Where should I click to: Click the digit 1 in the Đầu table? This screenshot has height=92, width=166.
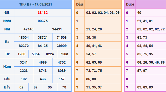[77, 21]
